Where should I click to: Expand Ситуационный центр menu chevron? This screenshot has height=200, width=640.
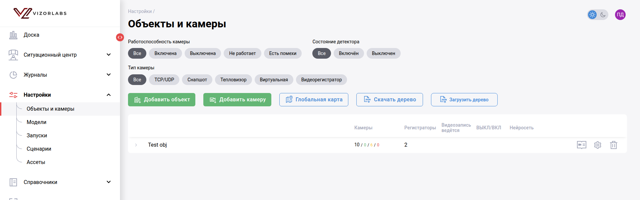109,55
